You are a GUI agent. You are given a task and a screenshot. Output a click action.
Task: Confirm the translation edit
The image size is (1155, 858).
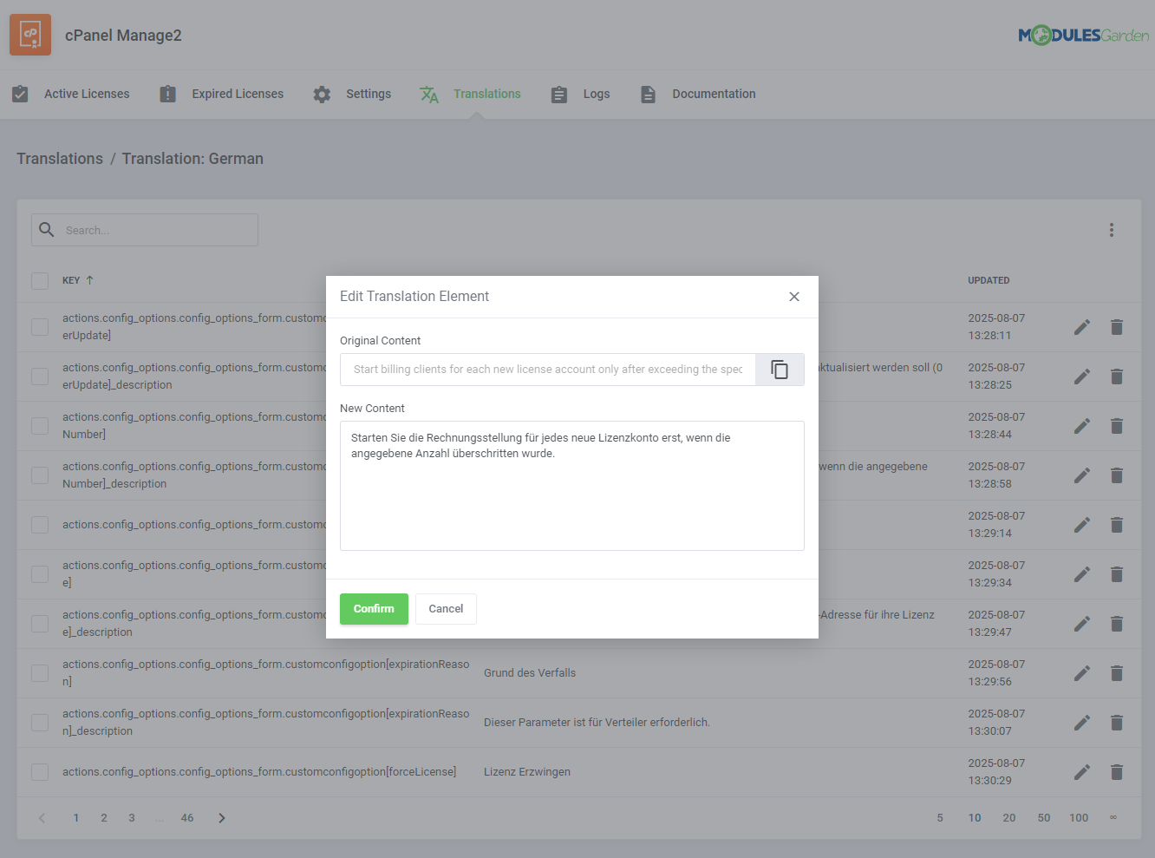point(374,609)
